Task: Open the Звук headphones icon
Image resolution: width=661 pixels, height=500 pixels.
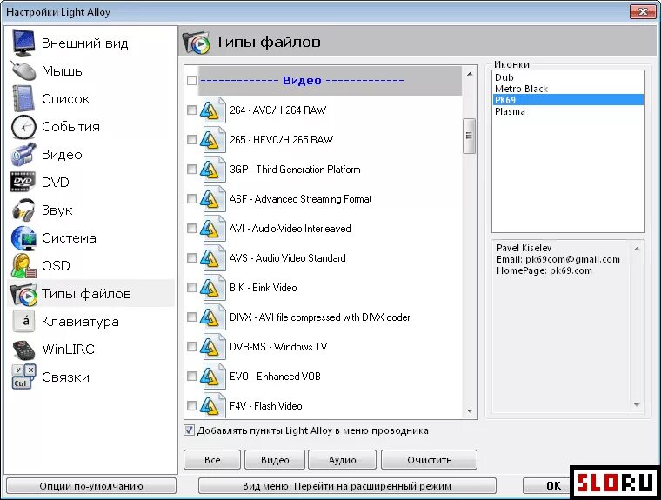Action: pyautogui.click(x=23, y=210)
